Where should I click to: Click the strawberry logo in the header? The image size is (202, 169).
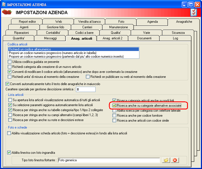[x=7, y=12]
